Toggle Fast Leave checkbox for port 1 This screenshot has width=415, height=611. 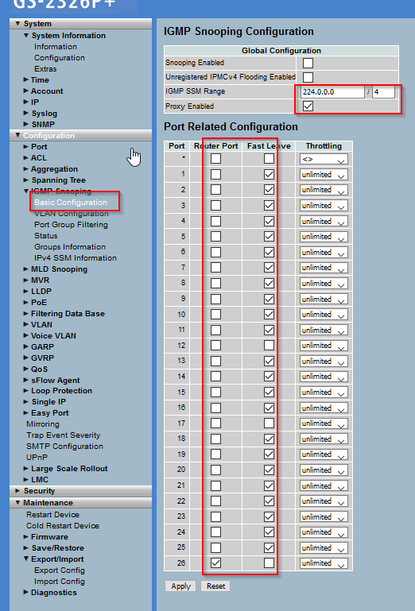[x=269, y=174]
